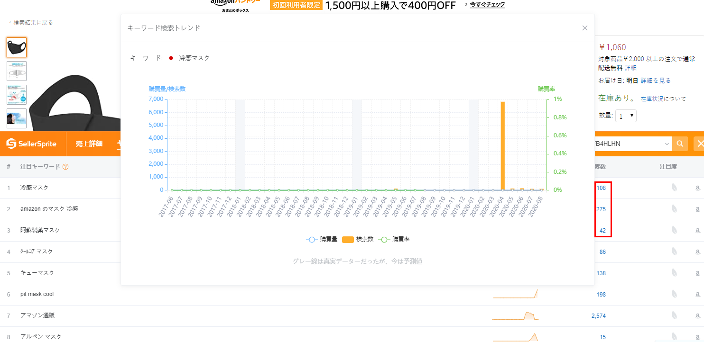
Task: Click search count 138
Action: pyautogui.click(x=601, y=273)
